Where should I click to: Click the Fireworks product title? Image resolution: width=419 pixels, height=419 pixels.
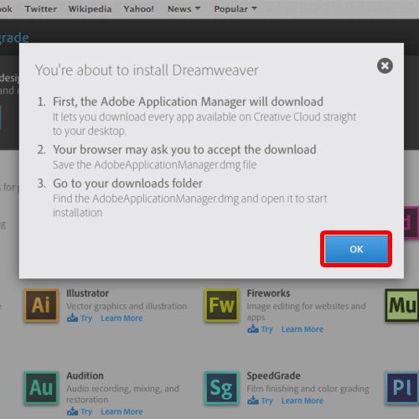(x=268, y=293)
